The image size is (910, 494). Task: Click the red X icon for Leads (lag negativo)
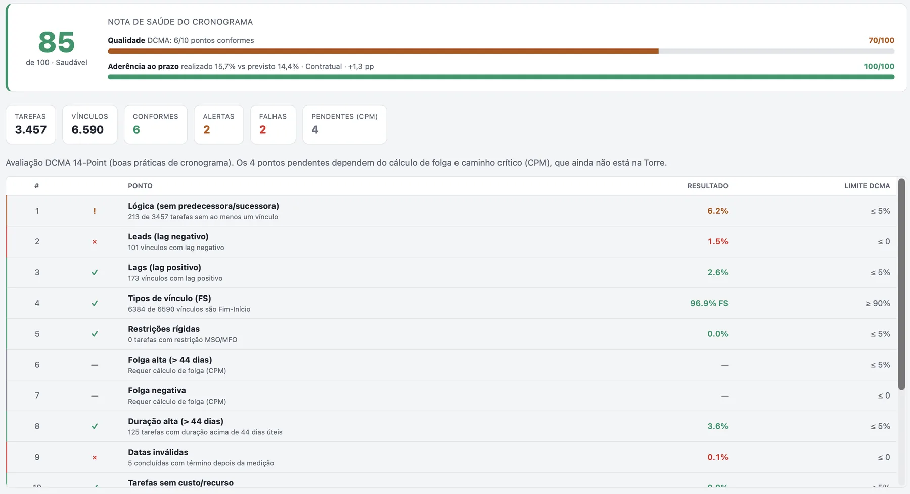[95, 242]
